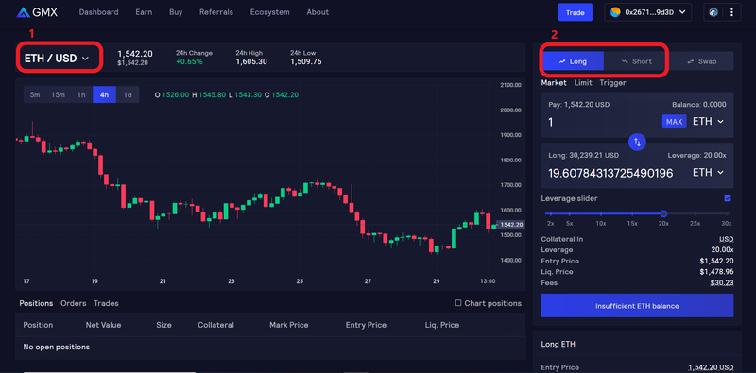Viewport: 756px width, 373px height.
Task: Click the GMX logo
Action: [37, 12]
